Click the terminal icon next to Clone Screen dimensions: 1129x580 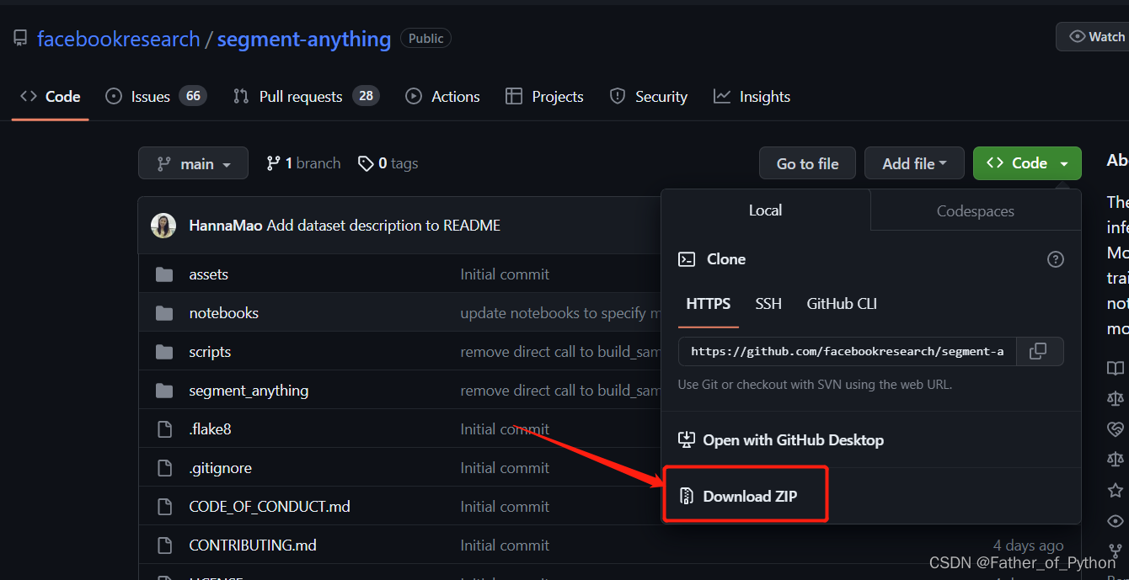[x=687, y=259]
